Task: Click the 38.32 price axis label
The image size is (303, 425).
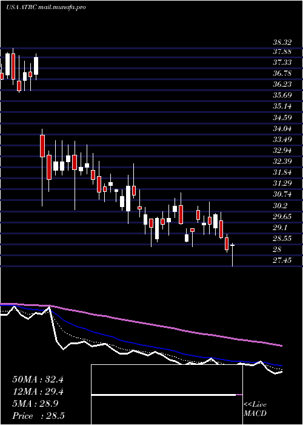Action: (x=282, y=42)
